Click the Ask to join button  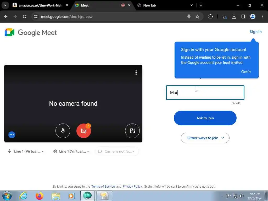coord(205,118)
